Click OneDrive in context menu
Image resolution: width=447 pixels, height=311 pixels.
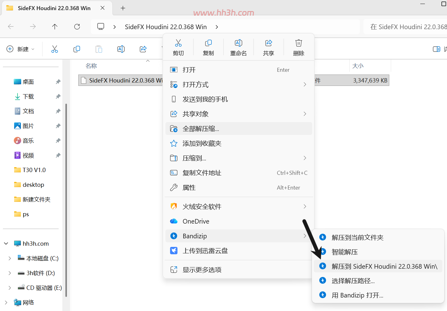pyautogui.click(x=239, y=221)
